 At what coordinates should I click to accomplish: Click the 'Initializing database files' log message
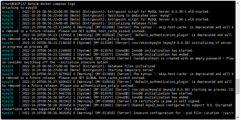(x=132, y=23)
